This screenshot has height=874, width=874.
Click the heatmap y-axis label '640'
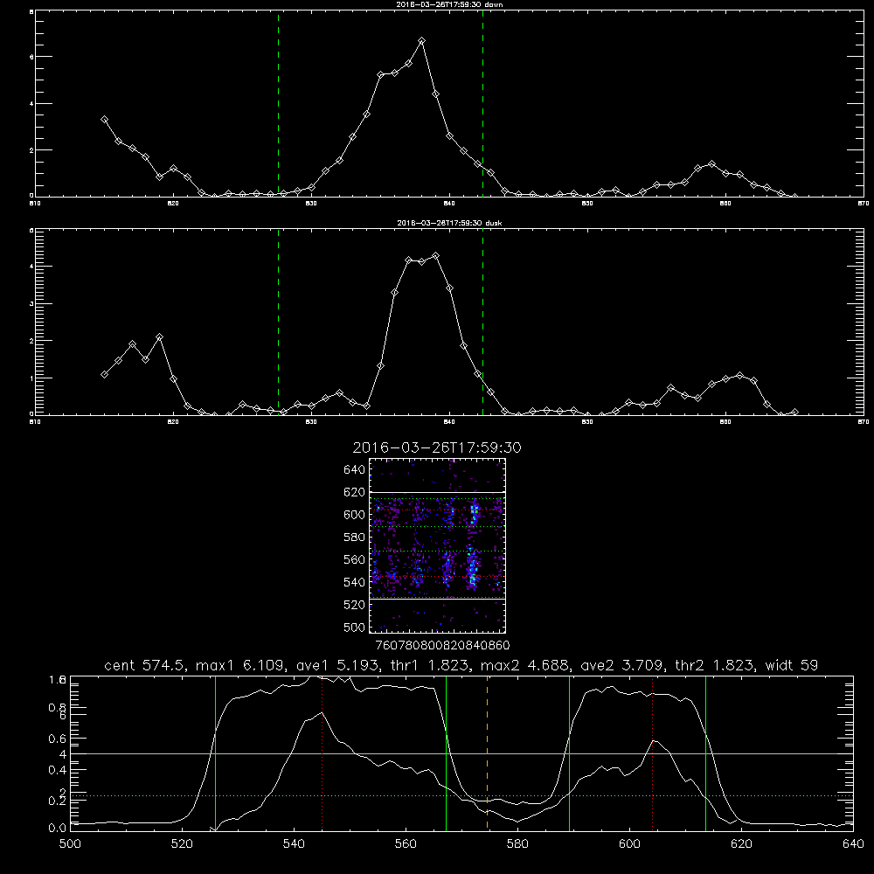point(355,470)
